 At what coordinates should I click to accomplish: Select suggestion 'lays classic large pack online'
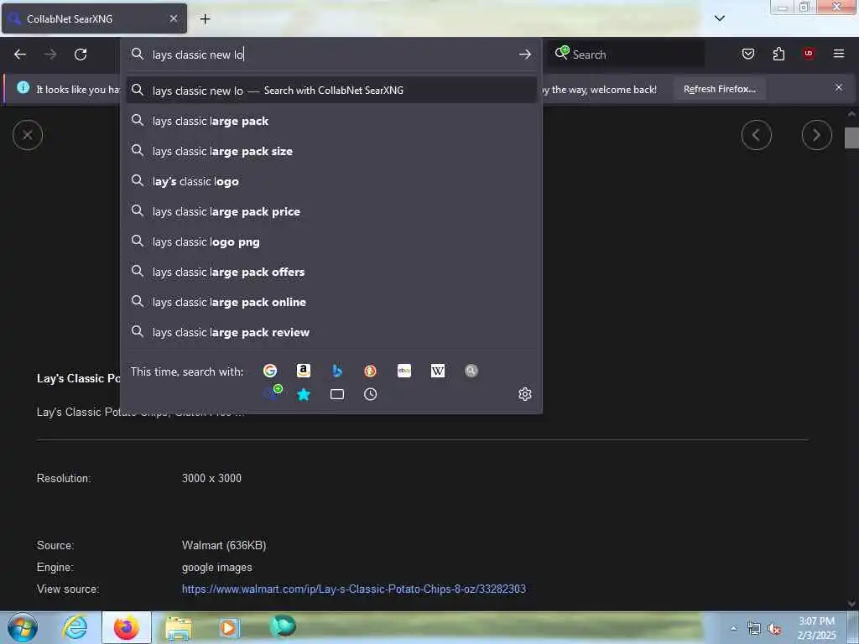pyautogui.click(x=331, y=302)
